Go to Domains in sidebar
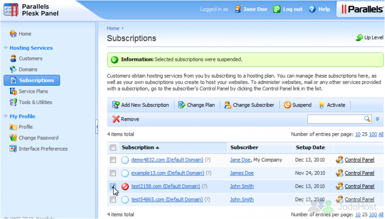This screenshot has width=385, height=219. click(x=28, y=69)
